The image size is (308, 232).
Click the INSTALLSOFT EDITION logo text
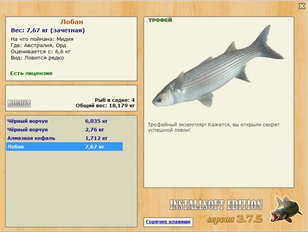coord(216,205)
